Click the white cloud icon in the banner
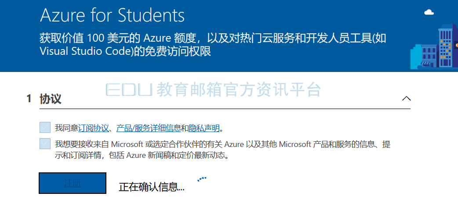458x218 pixels. [x=429, y=12]
